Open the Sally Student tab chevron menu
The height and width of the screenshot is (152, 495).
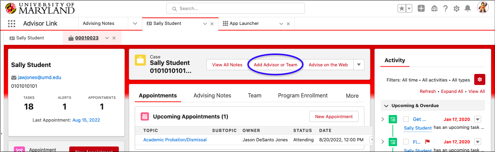[205, 24]
